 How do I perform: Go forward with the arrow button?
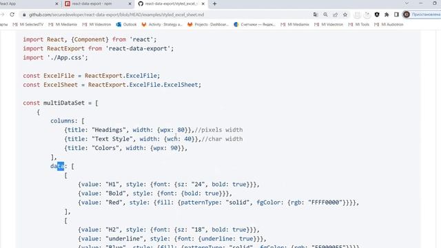2,14
